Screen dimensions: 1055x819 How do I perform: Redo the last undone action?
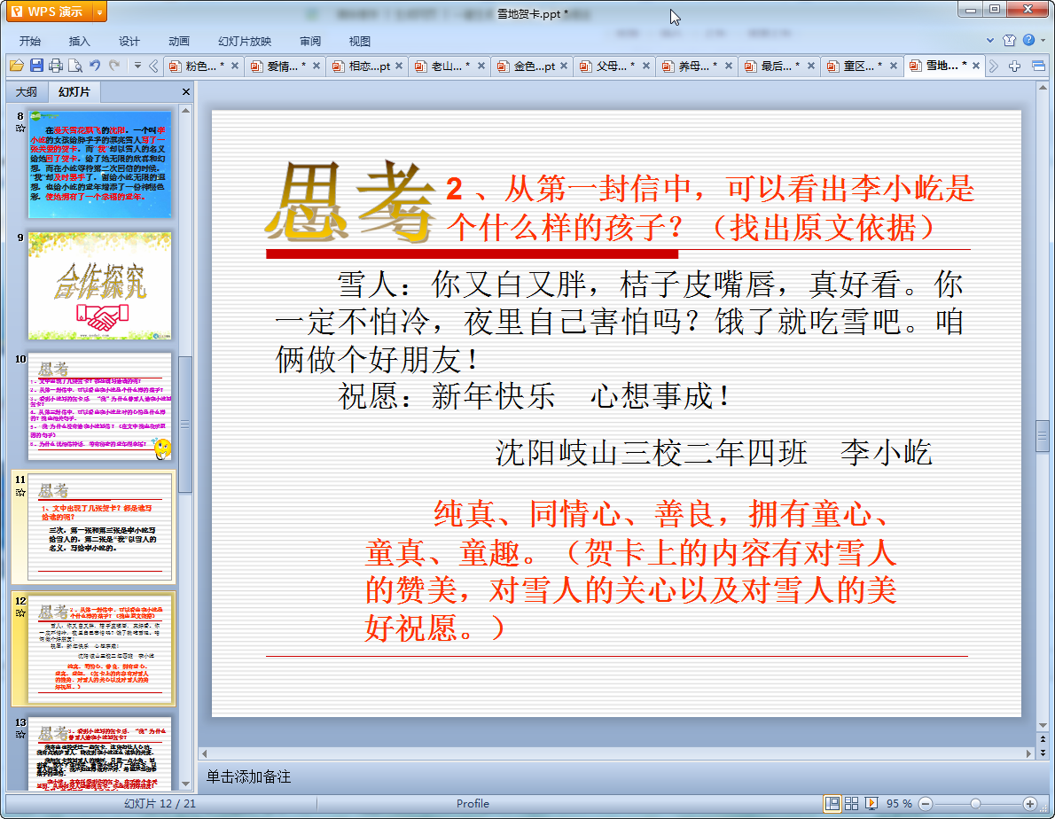[114, 66]
